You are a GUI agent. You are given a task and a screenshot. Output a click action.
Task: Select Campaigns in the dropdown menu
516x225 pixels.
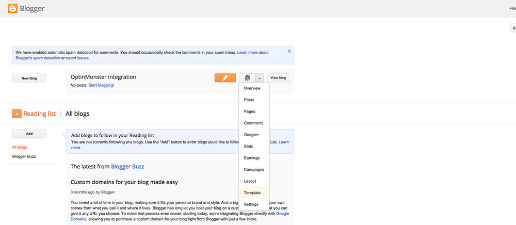pyautogui.click(x=254, y=169)
